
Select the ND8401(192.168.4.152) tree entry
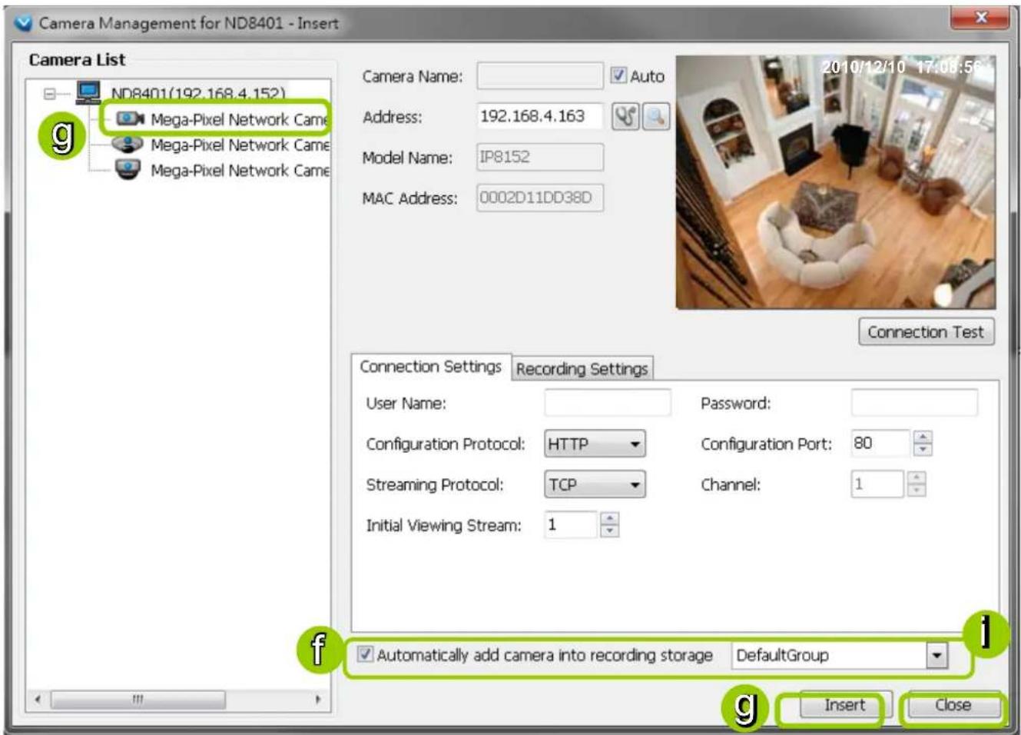pyautogui.click(x=198, y=94)
